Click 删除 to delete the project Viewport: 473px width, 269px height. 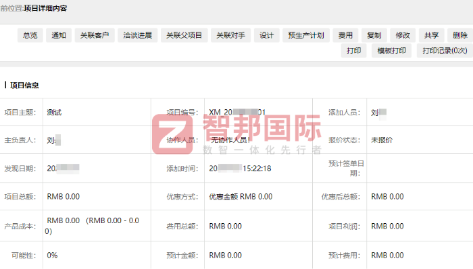(460, 36)
